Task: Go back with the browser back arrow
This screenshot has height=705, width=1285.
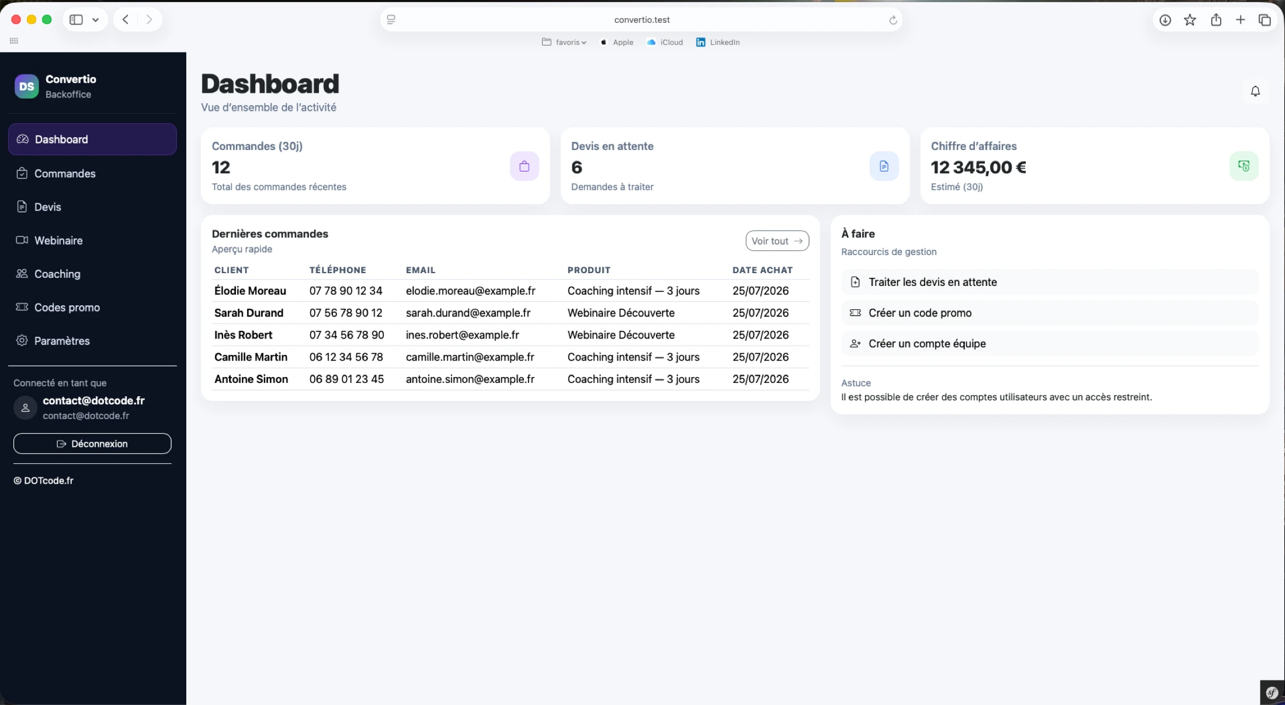Action: pos(125,20)
